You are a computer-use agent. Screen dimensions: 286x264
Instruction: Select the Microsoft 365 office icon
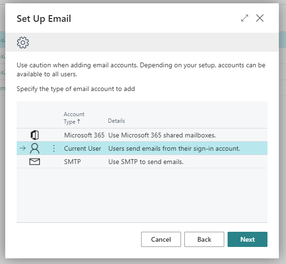tap(35, 135)
